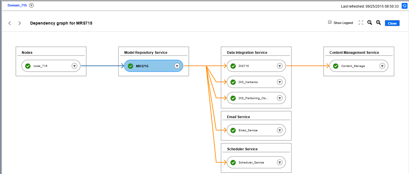Open the Domain_715 dropdown arrow
The height and width of the screenshot is (174, 409).
click(x=31, y=5)
